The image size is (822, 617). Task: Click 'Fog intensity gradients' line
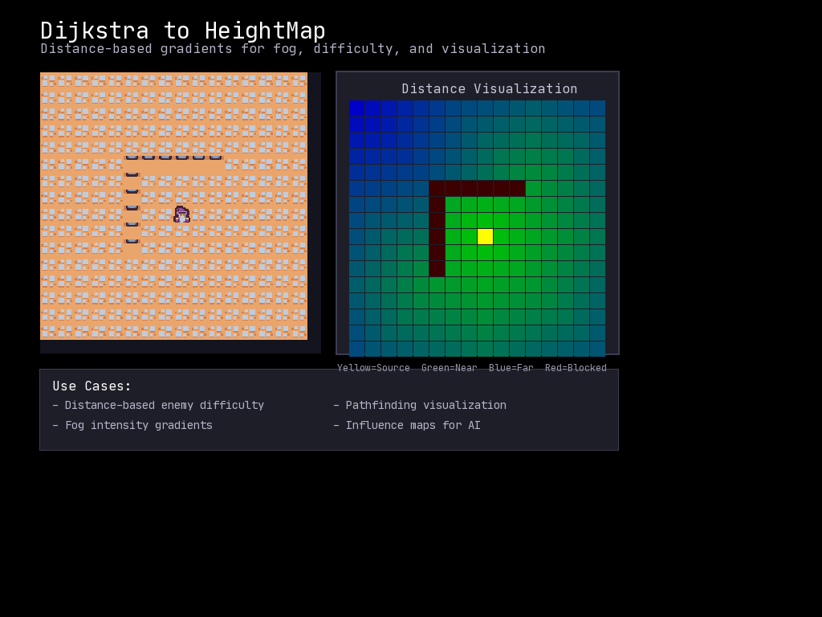pos(132,425)
